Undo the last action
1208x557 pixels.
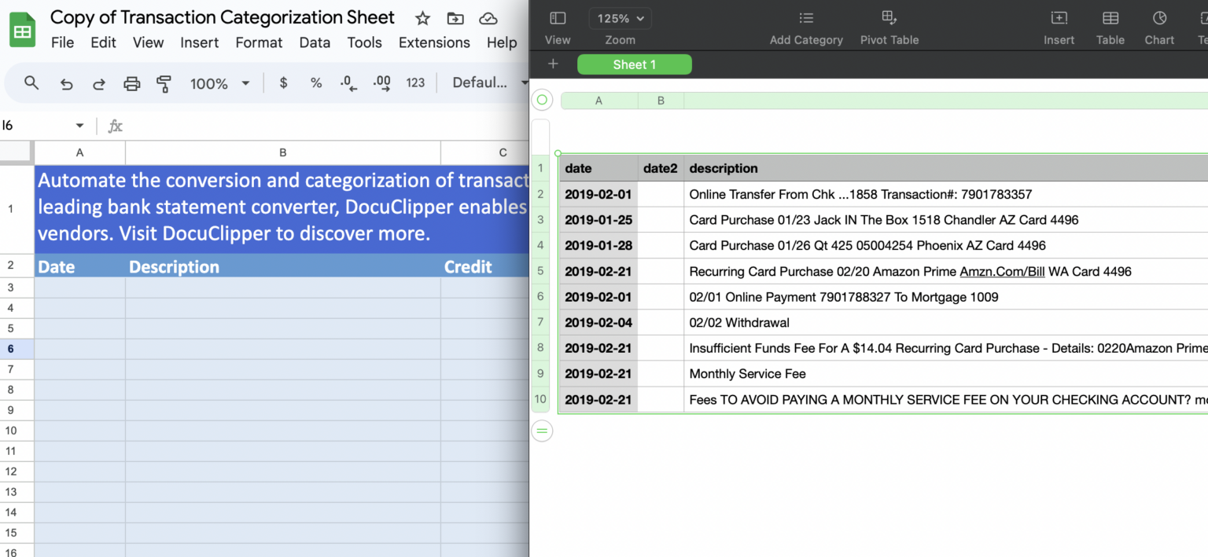click(67, 82)
